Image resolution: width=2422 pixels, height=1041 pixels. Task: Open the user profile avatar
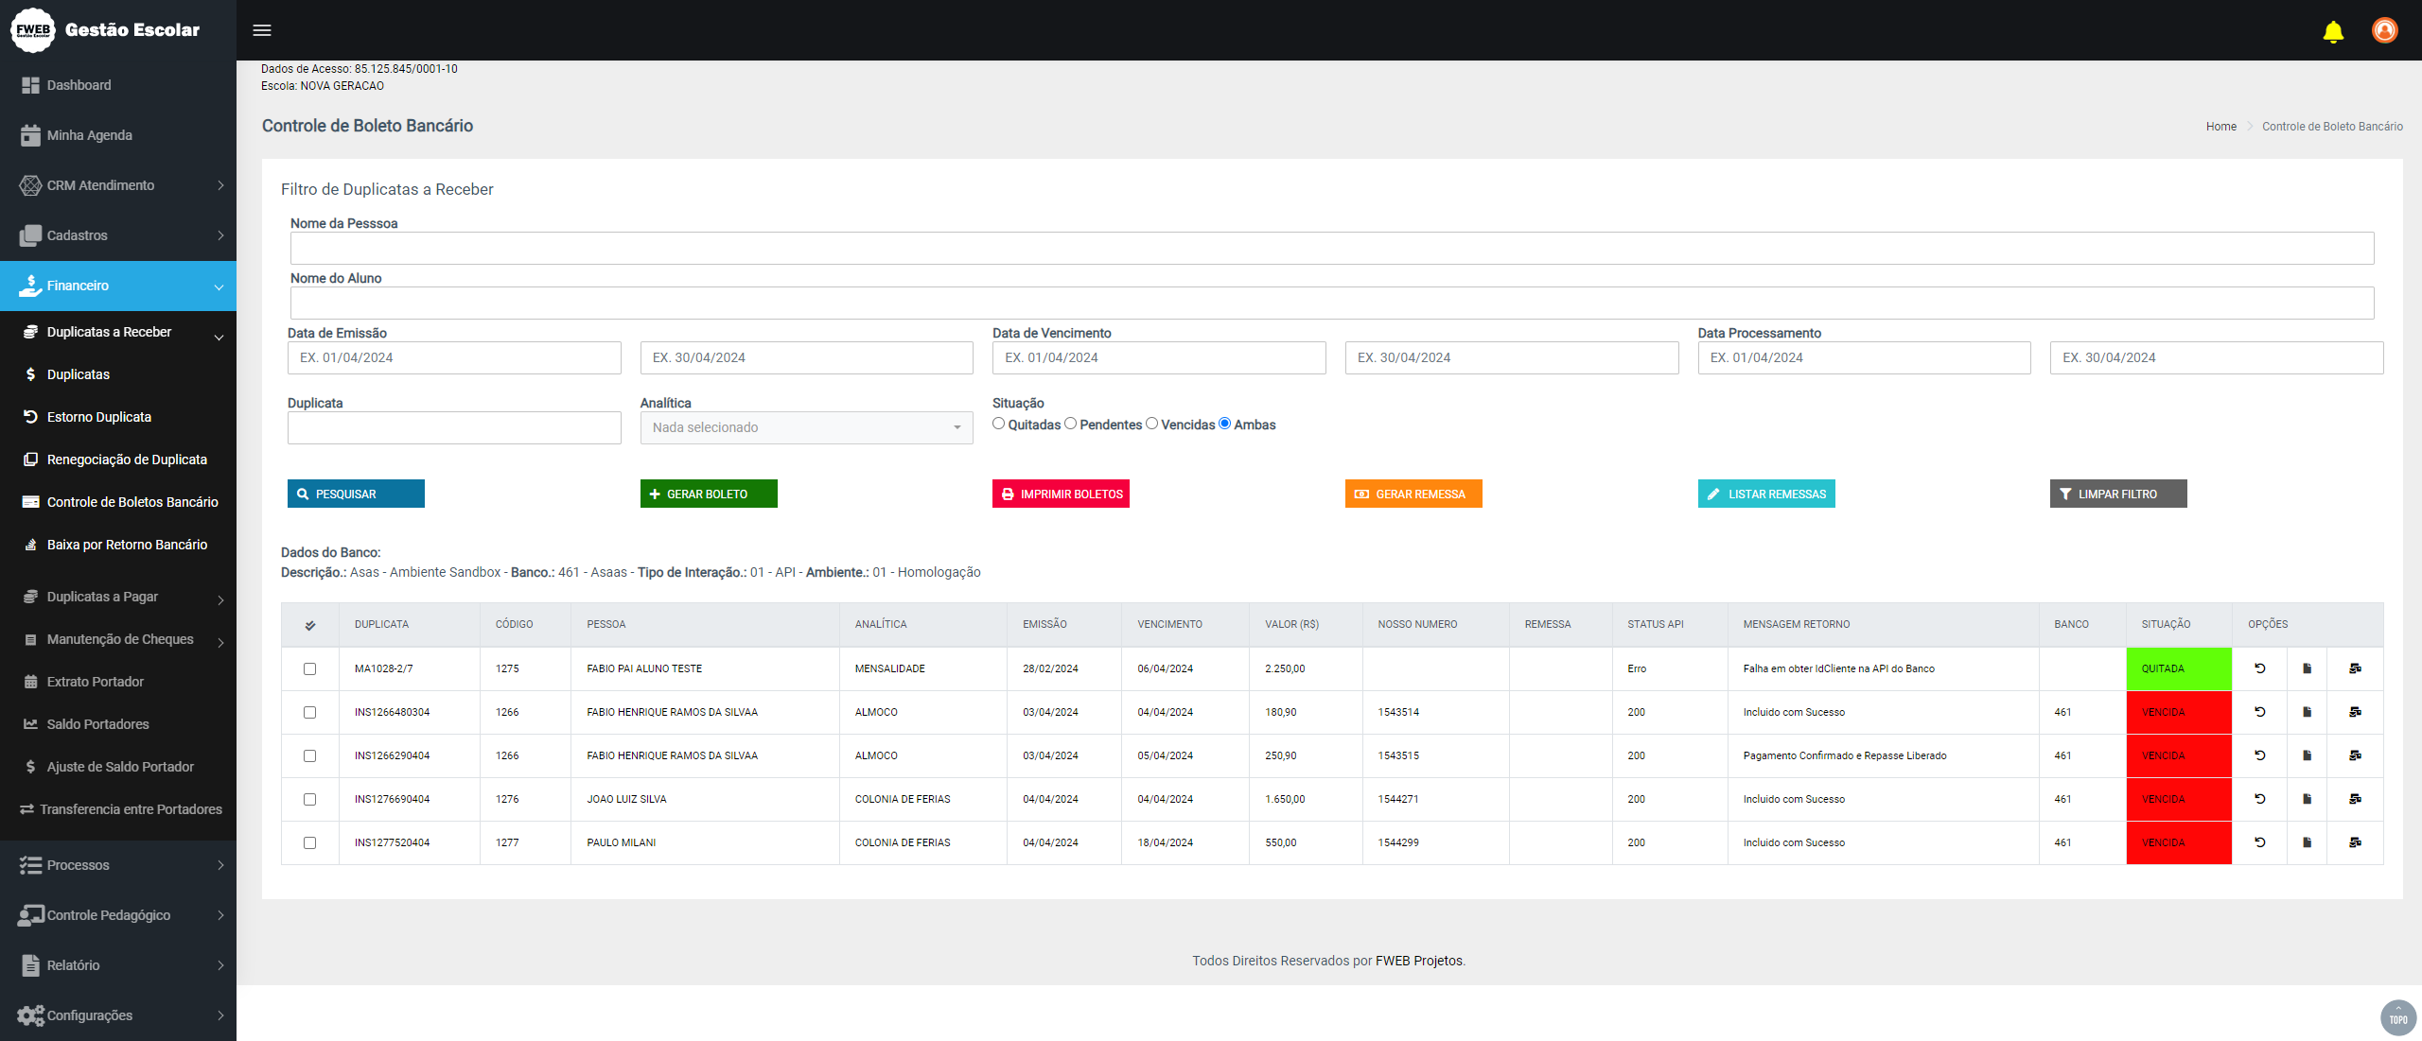2384,30
